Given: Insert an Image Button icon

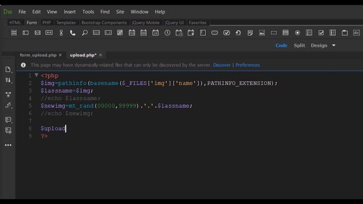Looking at the screenshot, I should pos(262,33).
